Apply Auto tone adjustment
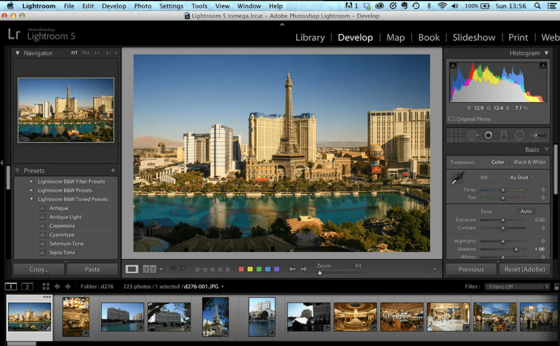 (526, 211)
